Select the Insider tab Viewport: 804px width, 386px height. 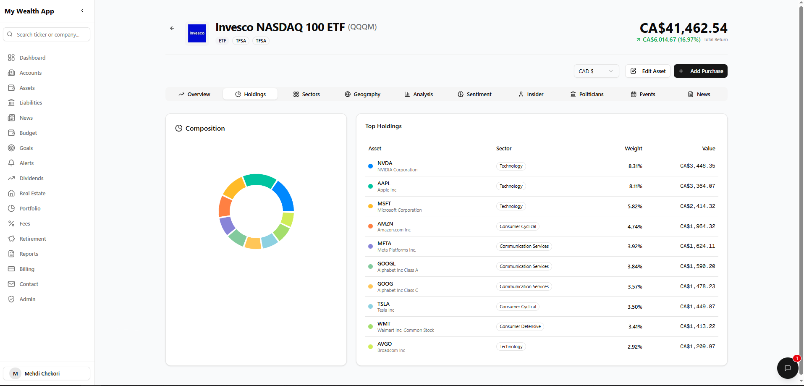[531, 94]
